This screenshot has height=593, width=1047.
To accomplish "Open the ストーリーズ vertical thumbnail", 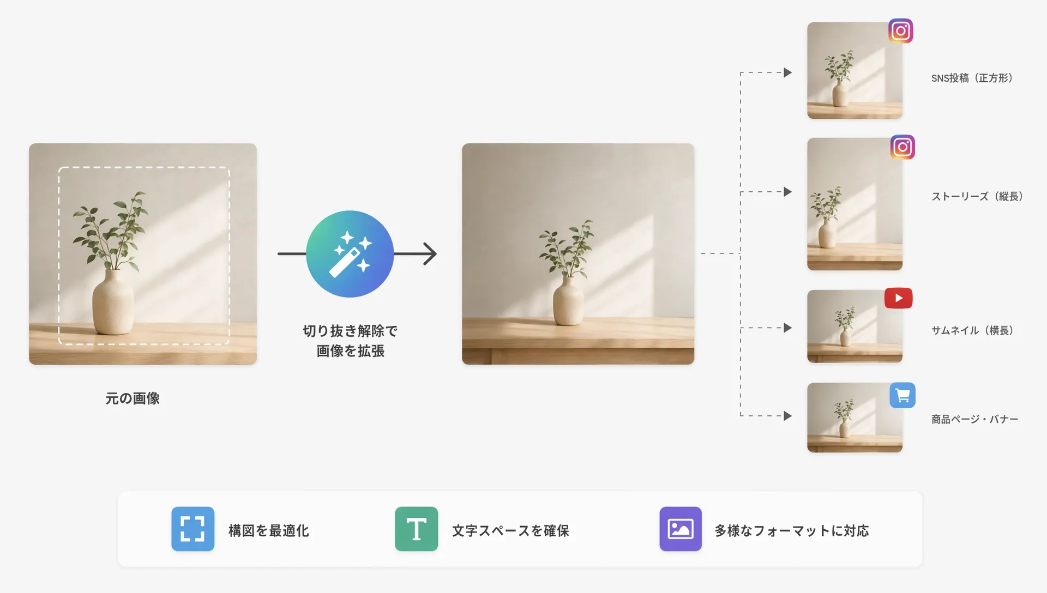I will [x=855, y=204].
